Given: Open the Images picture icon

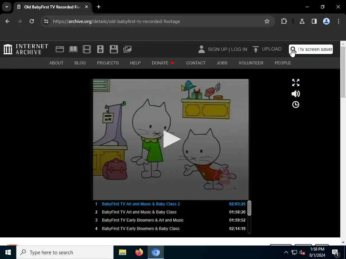Looking at the screenshot, I should [127, 49].
